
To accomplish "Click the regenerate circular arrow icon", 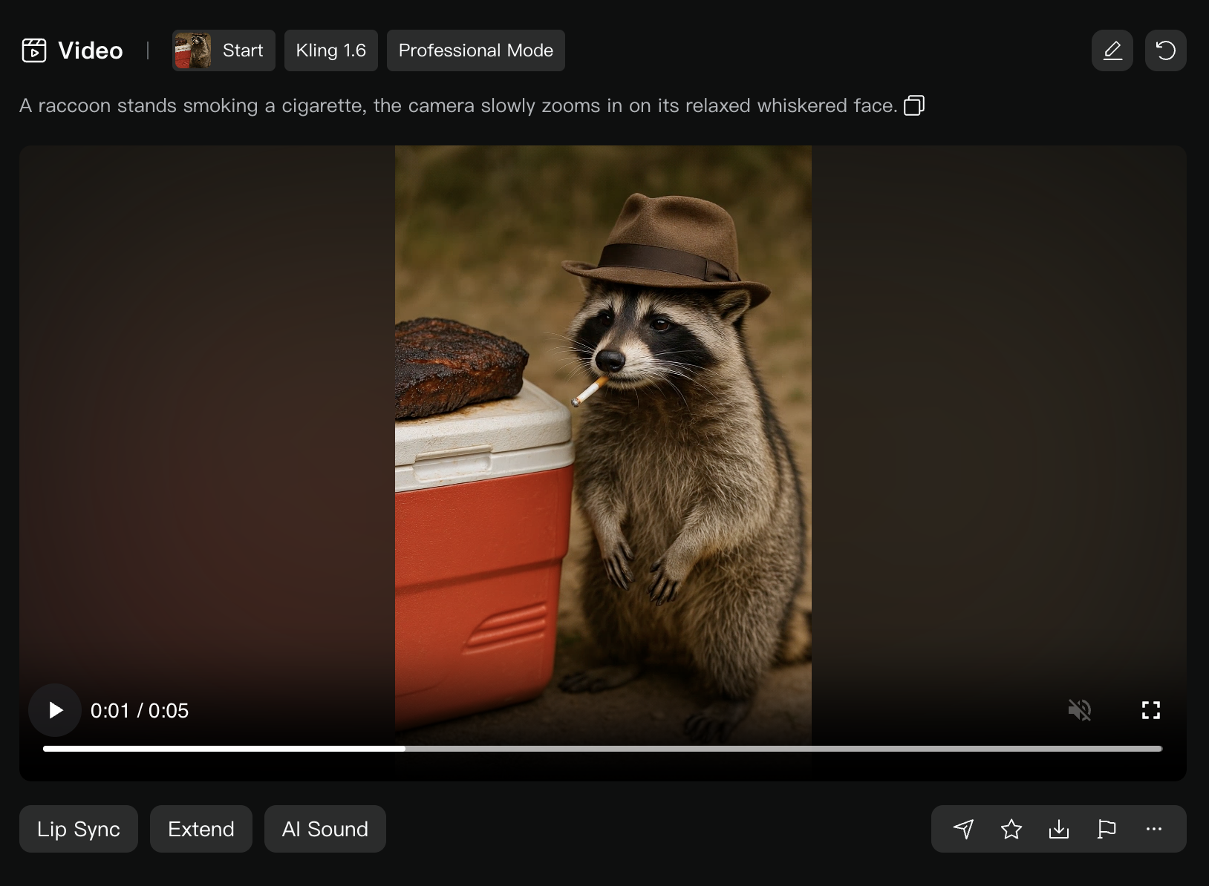I will pos(1165,50).
